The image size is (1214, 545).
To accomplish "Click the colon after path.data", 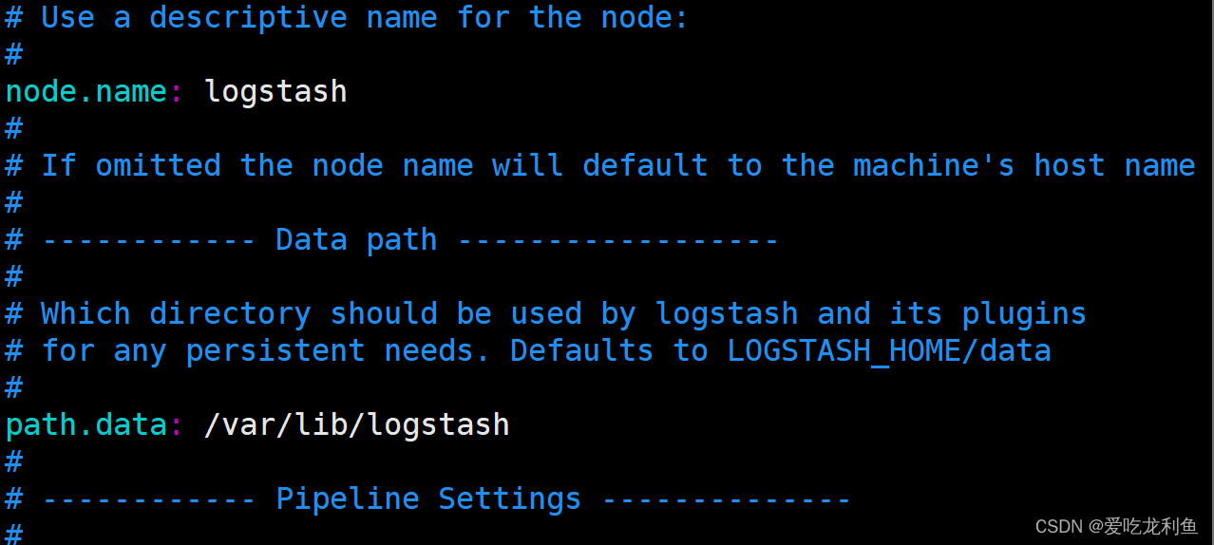I will click(178, 426).
